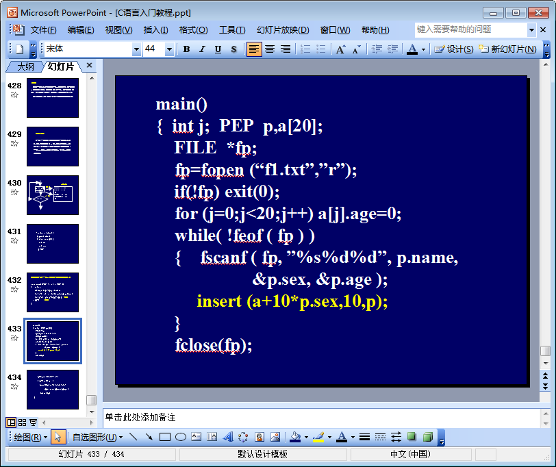The image size is (556, 467).
Task: Open the 格式 menu
Action: click(x=193, y=30)
